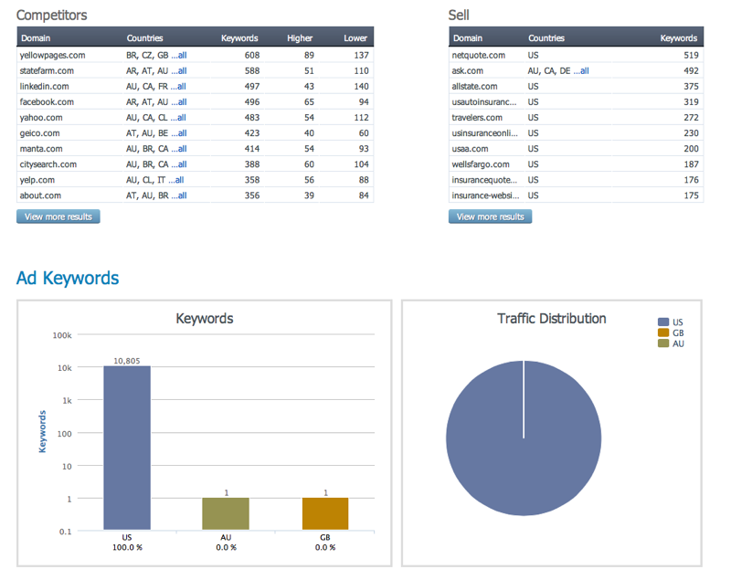Screen dimensions: 731x580
Task: Open all countries link for yellowpages.com
Action: 178,56
